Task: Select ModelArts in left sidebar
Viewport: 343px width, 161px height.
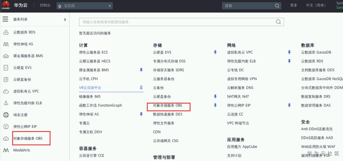Action: (x=22, y=150)
